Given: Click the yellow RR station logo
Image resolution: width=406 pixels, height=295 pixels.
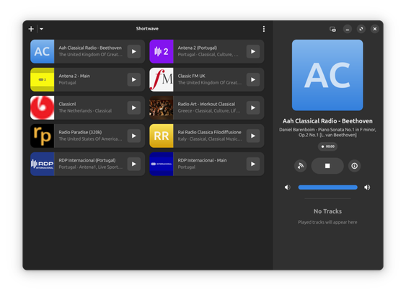Looking at the screenshot, I should pos(162,136).
